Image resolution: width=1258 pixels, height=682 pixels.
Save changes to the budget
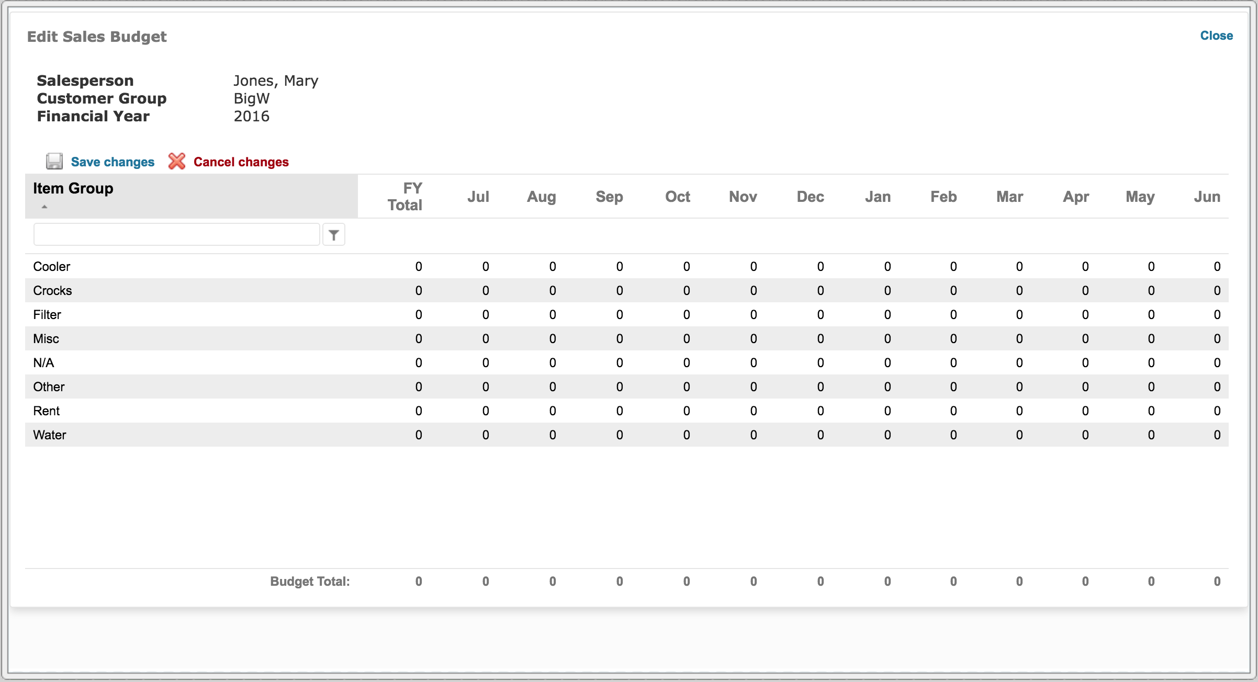[113, 162]
